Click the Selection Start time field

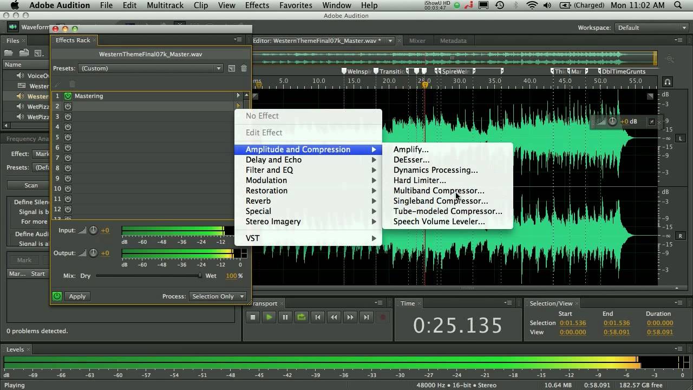pyautogui.click(x=573, y=323)
